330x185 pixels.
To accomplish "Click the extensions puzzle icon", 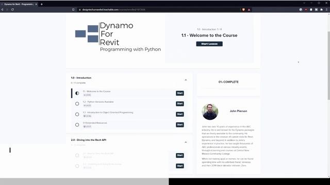I will (x=321, y=10).
